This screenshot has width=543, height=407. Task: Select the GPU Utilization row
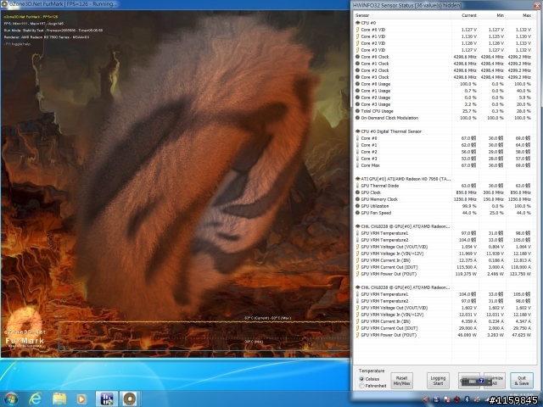(x=443, y=206)
